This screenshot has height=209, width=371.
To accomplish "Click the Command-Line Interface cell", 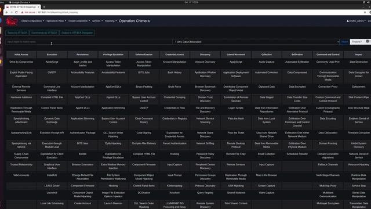I will coord(52,88).
